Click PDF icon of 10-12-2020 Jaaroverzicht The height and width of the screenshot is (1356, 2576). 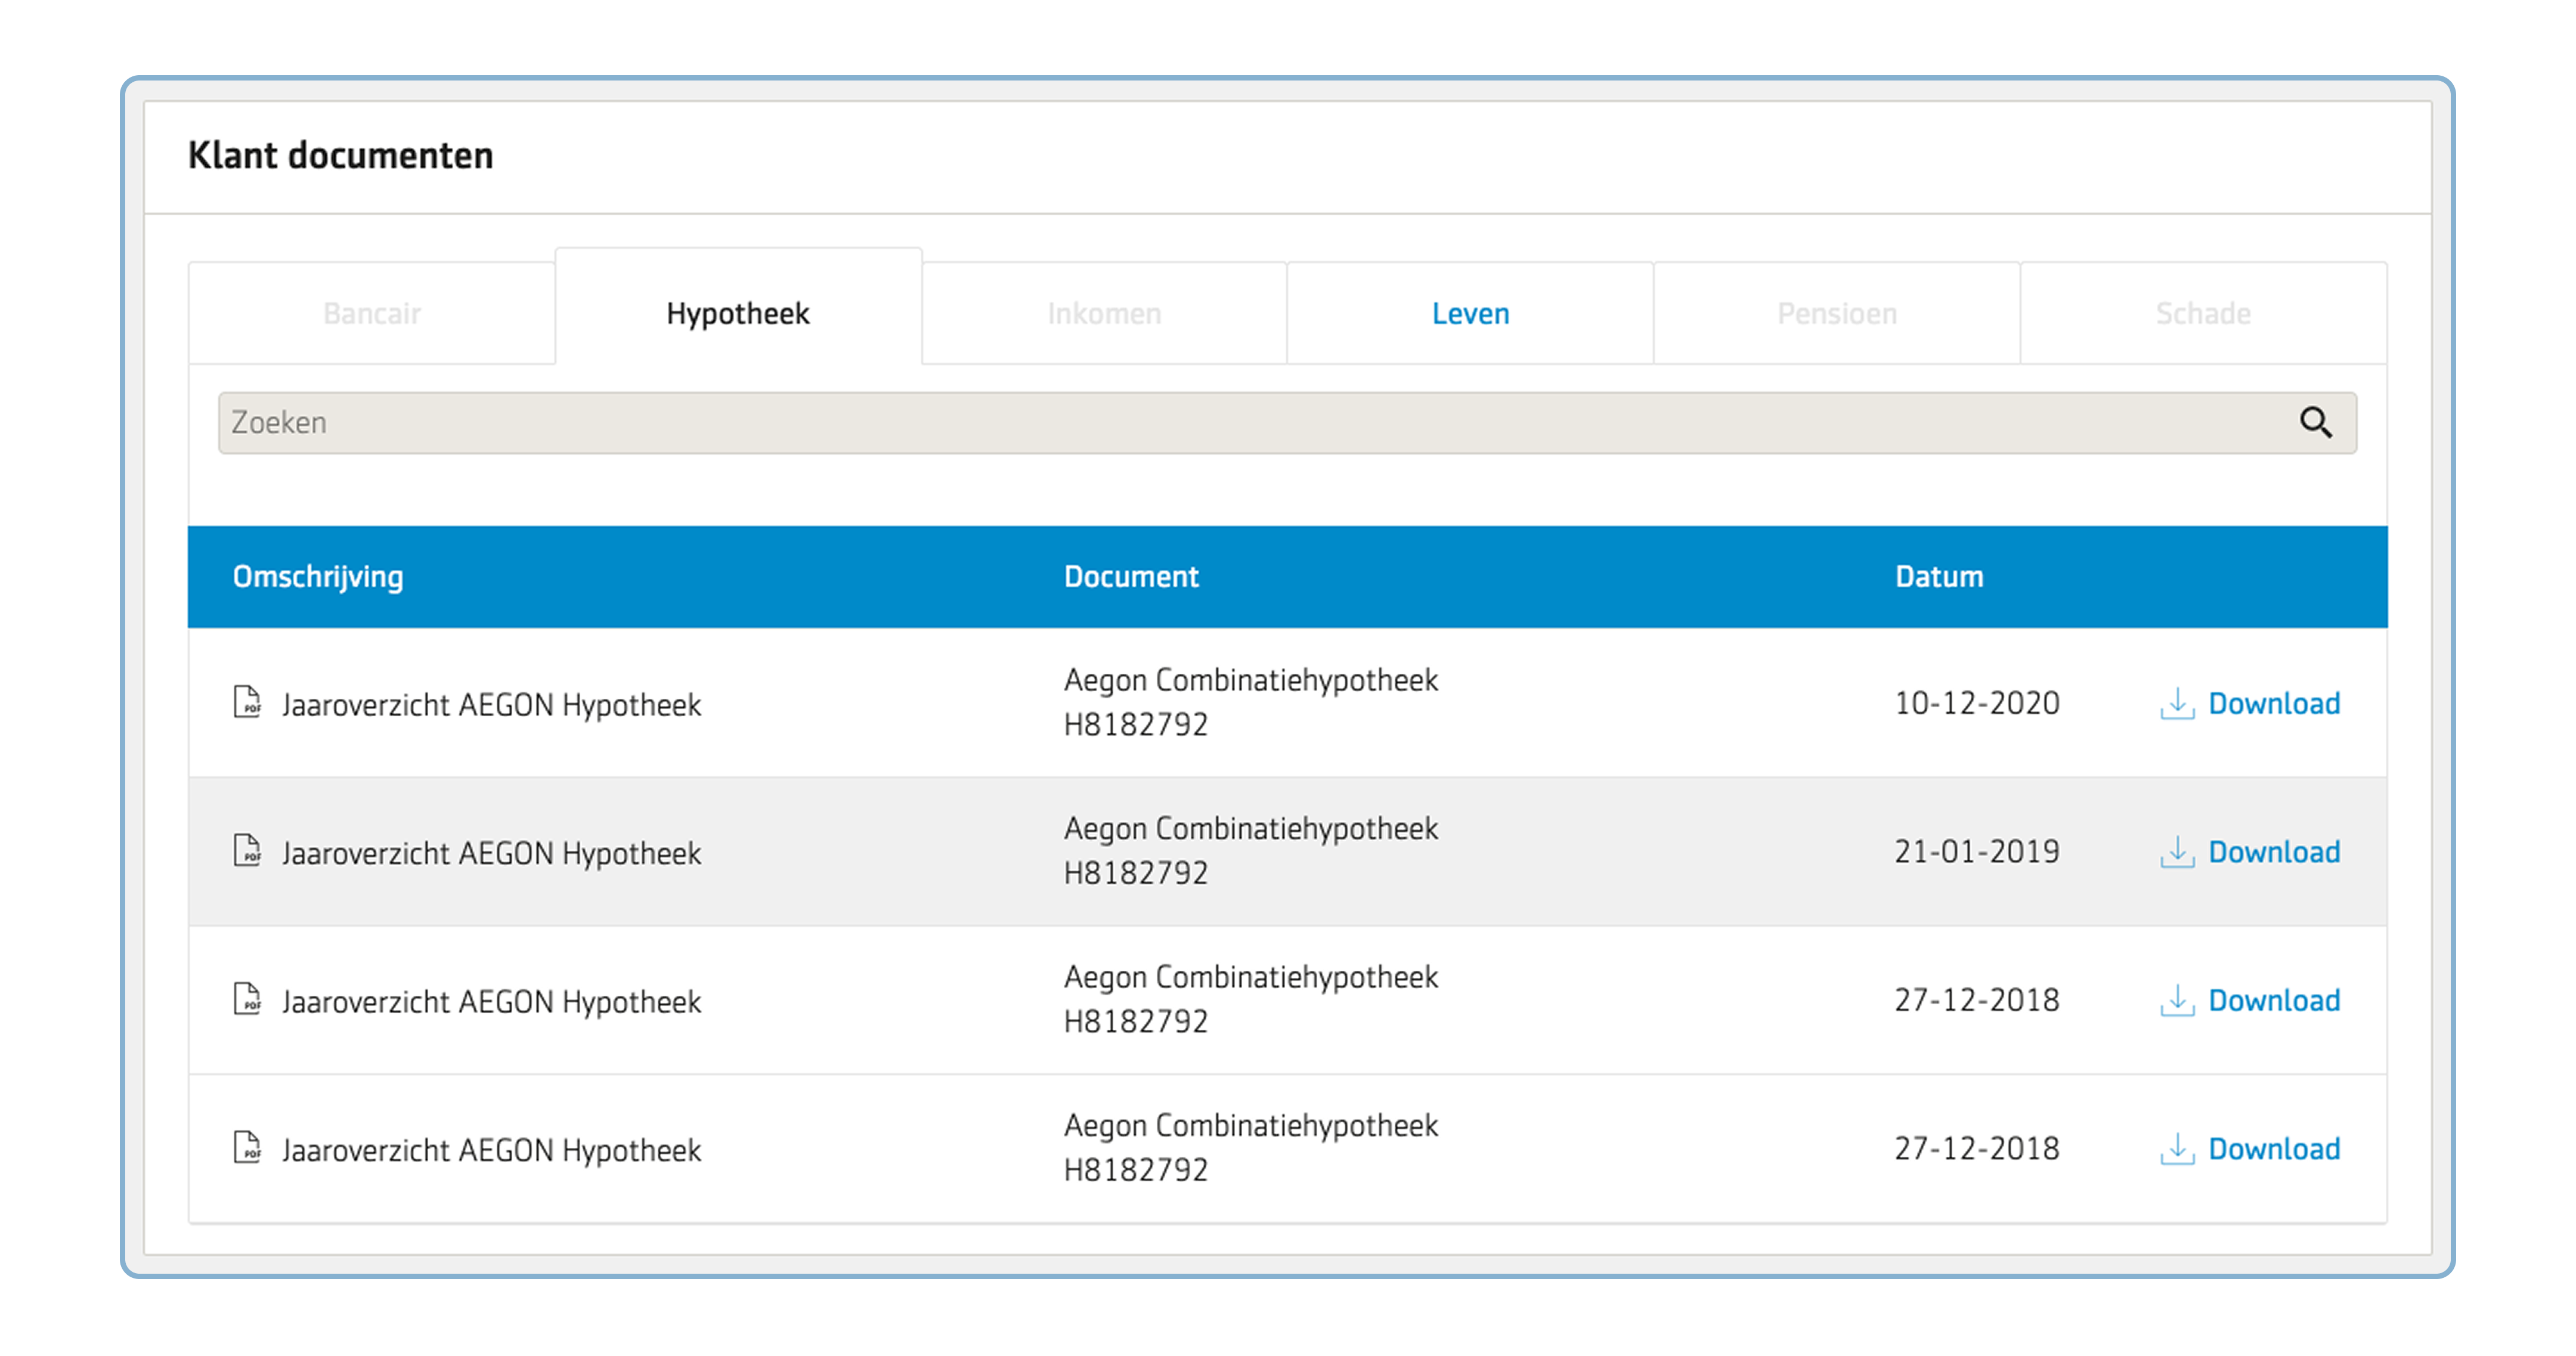click(247, 702)
